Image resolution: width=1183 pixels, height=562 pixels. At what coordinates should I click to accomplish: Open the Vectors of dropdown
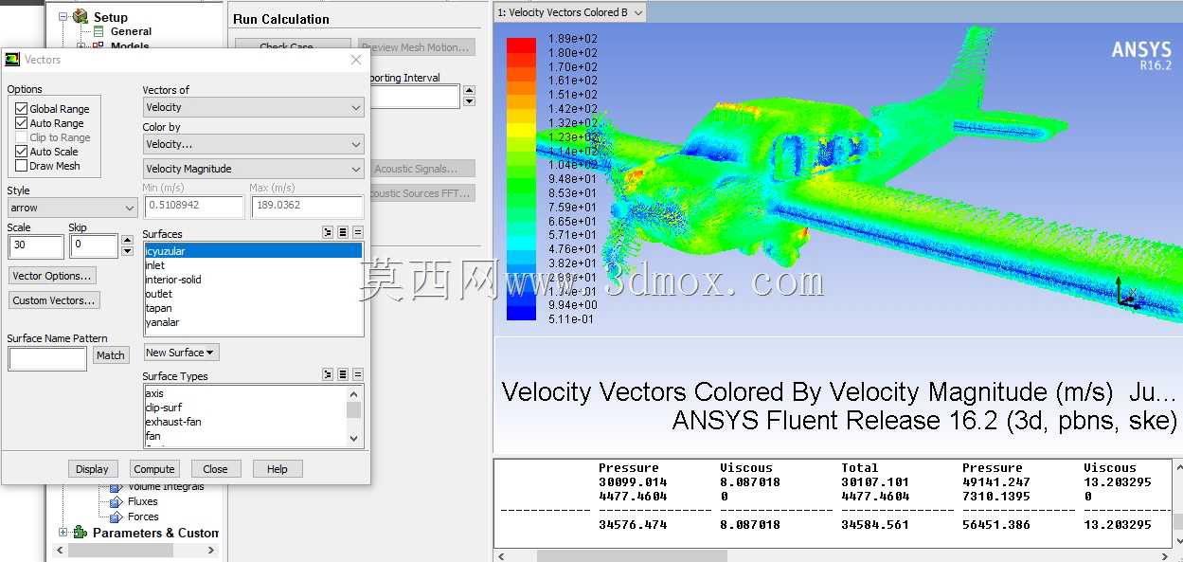tap(253, 108)
